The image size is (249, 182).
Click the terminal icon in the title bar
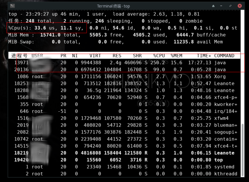[x=12, y=6]
